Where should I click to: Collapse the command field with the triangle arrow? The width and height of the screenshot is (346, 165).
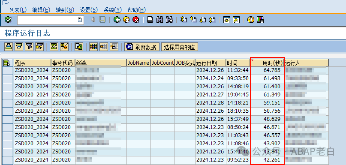tap(93, 20)
